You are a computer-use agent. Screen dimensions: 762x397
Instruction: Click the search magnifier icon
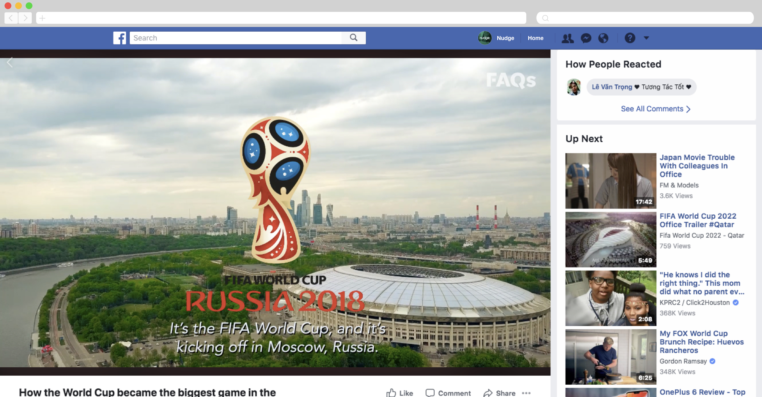354,38
